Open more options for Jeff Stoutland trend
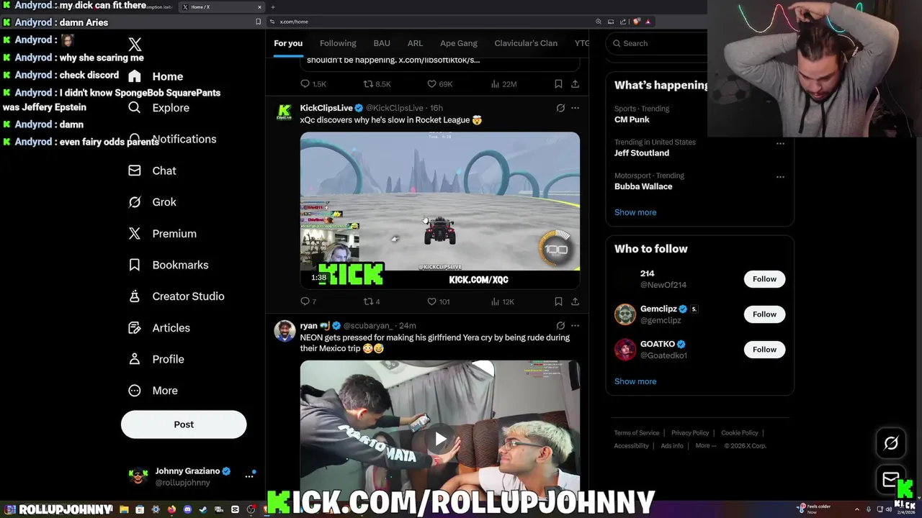The image size is (922, 518). 780,143
